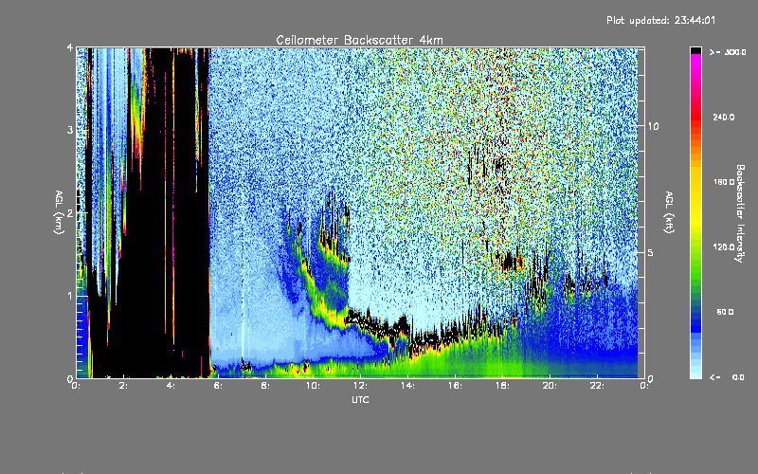Click the "22:" UTC hour tick label

coord(598,386)
